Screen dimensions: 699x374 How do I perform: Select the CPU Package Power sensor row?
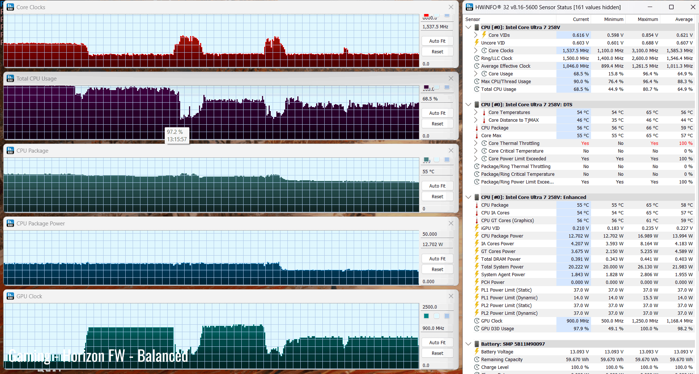pos(579,236)
